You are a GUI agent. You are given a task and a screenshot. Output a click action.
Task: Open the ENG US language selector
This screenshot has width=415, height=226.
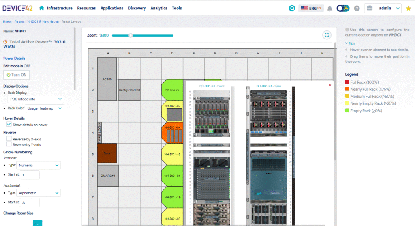[x=311, y=8]
